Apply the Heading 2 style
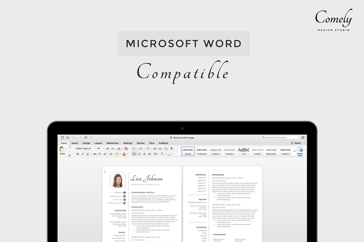 (x=230, y=151)
